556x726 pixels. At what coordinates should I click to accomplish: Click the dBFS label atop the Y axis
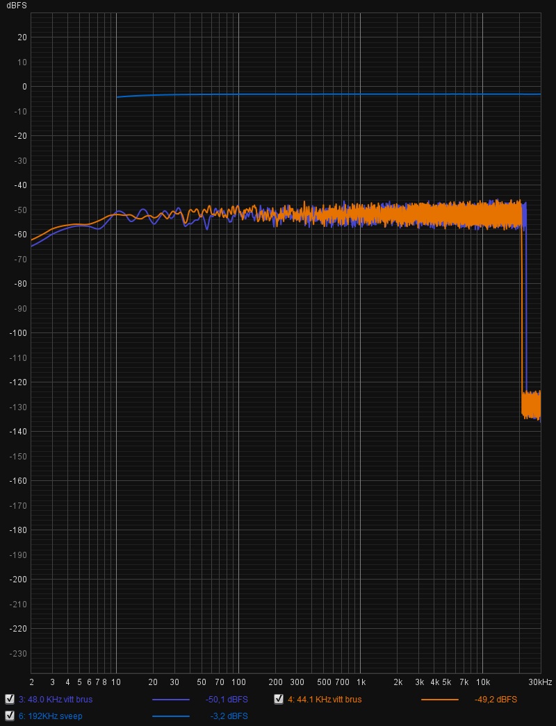click(x=16, y=6)
